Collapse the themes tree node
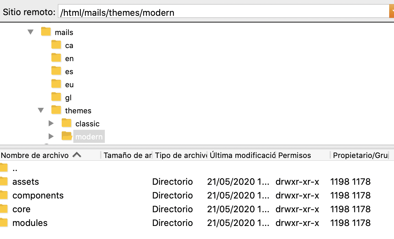The image size is (394, 239). pyautogui.click(x=41, y=110)
